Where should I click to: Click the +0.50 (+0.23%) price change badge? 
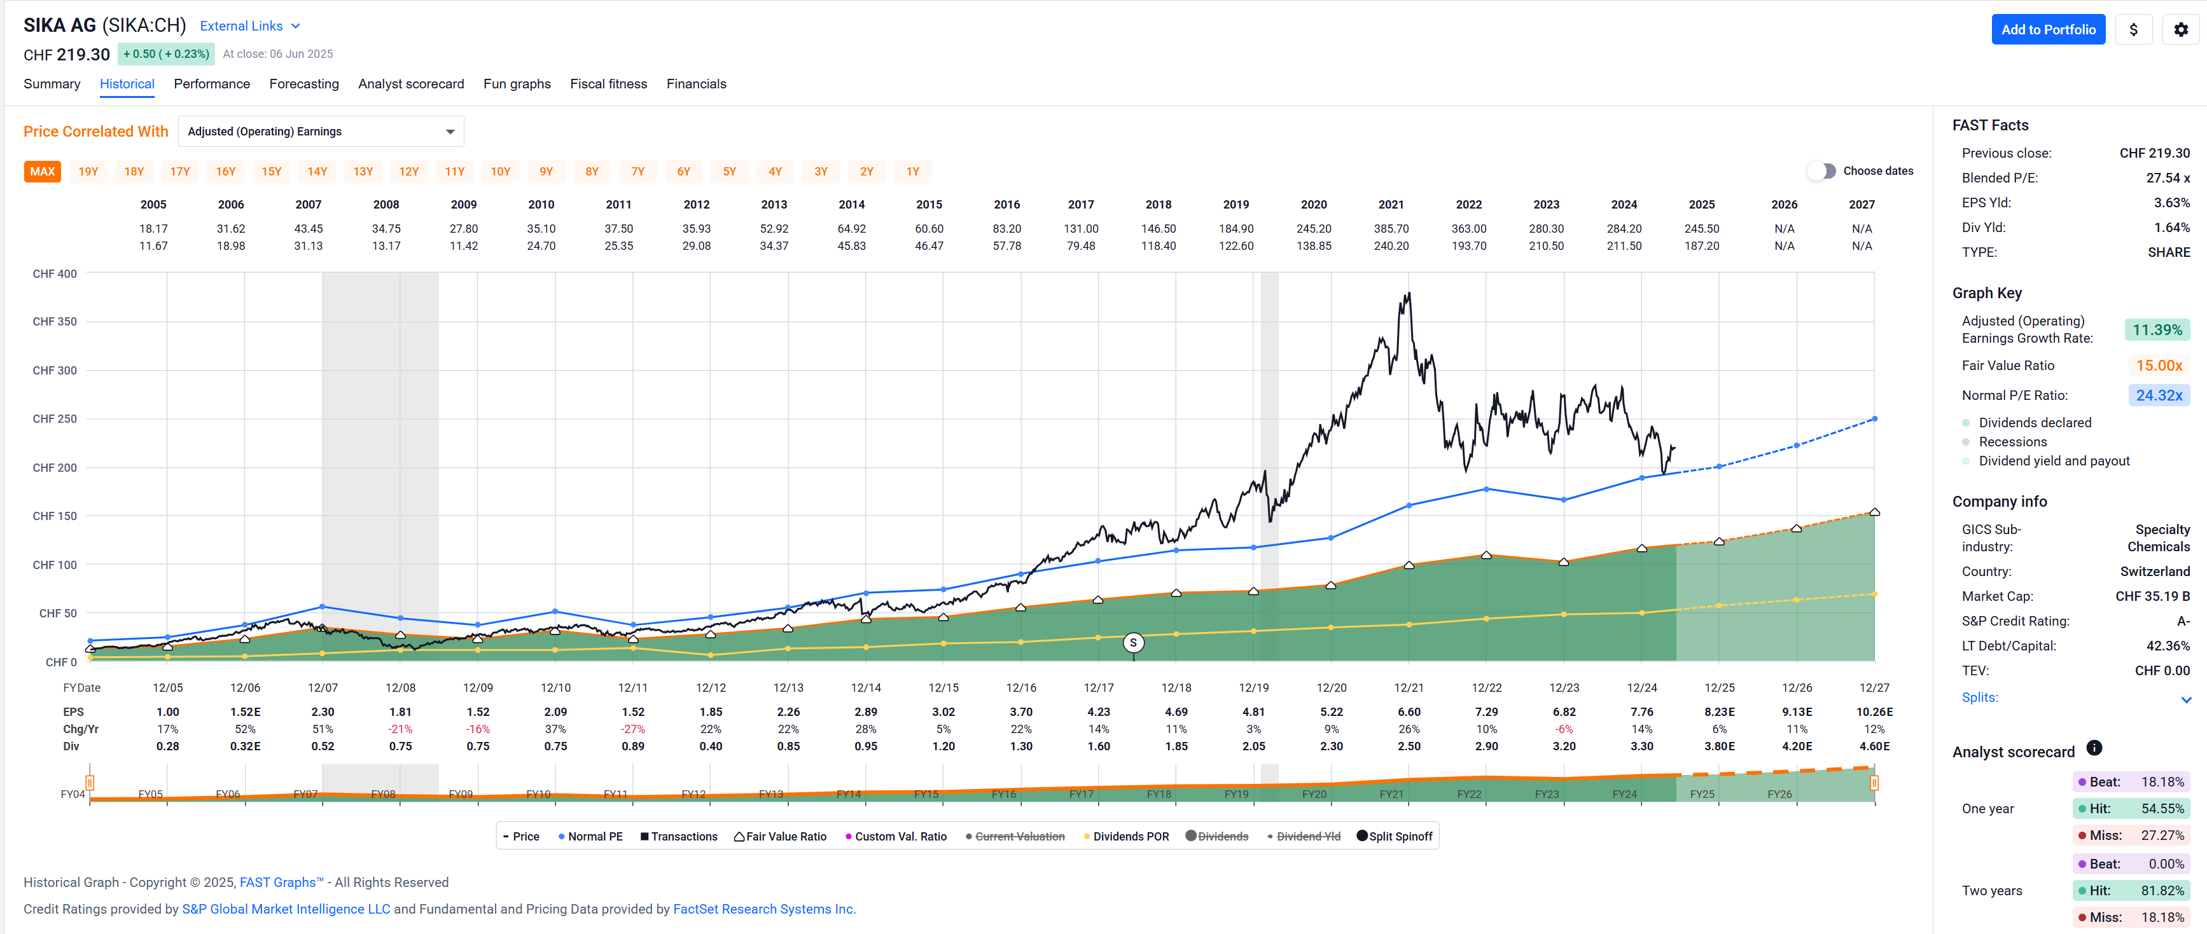pyautogui.click(x=166, y=54)
